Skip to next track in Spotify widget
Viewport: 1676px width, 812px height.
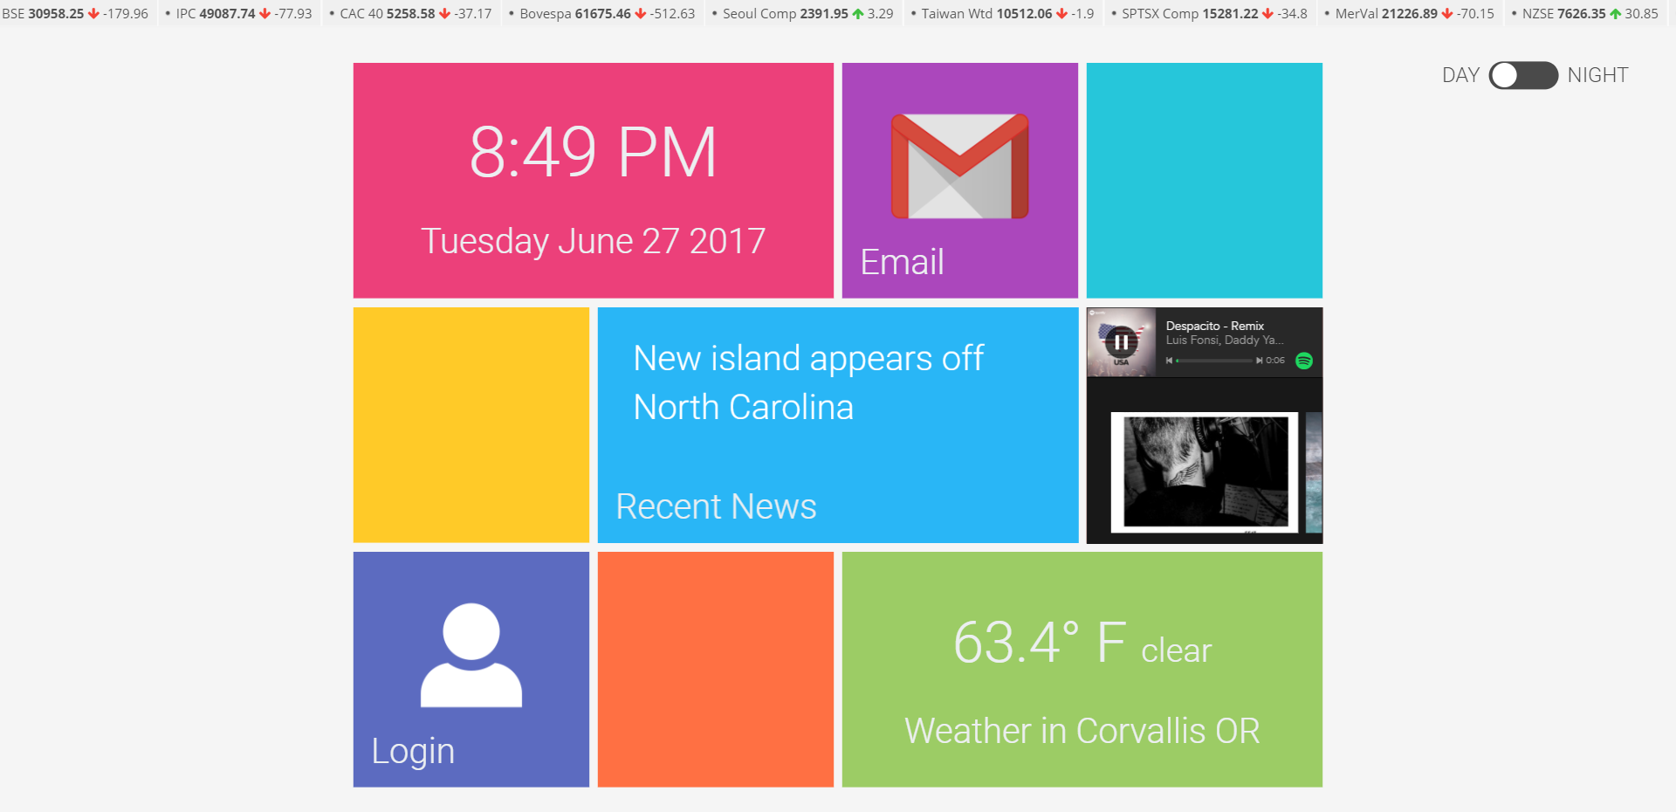pyautogui.click(x=1259, y=361)
